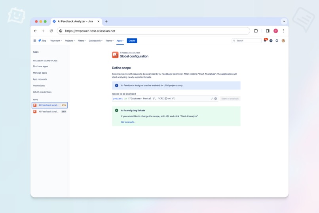Open the user profile avatar in Jira header
Image resolution: width=319 pixels, height=213 pixels.
(x=283, y=41)
